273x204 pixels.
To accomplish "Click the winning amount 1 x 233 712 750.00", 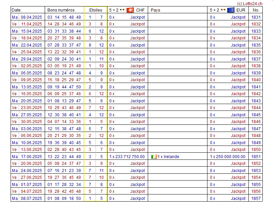I will click(x=127, y=157).
